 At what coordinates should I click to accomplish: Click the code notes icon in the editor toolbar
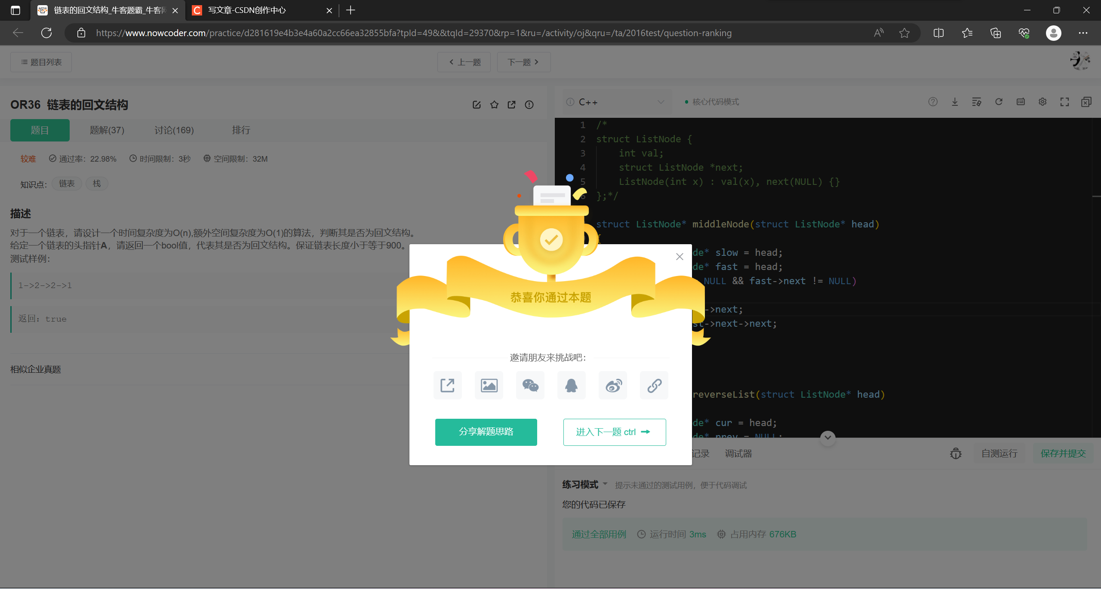point(976,102)
